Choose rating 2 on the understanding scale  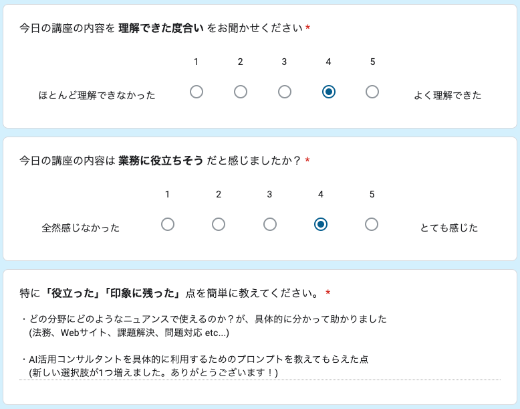(241, 92)
